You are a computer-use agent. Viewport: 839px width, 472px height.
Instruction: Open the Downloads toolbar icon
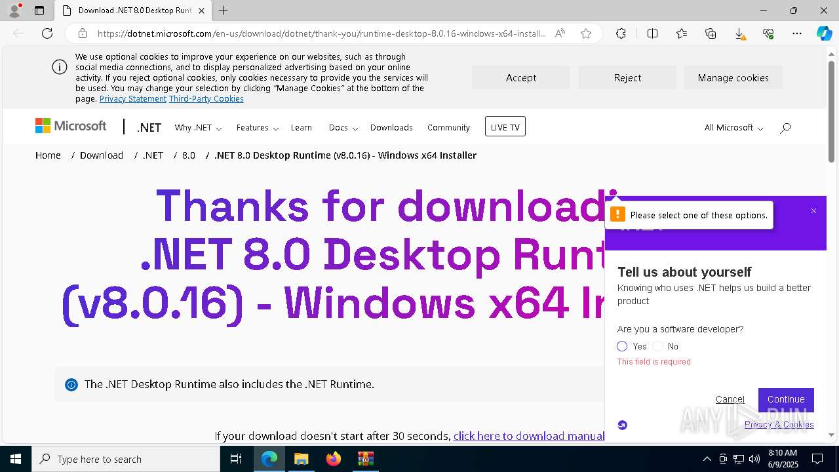pyautogui.click(x=739, y=33)
